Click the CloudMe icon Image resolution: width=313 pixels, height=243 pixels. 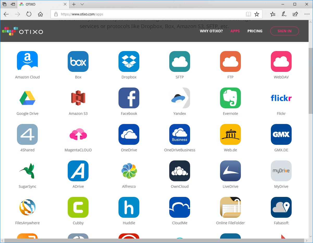[x=180, y=207]
